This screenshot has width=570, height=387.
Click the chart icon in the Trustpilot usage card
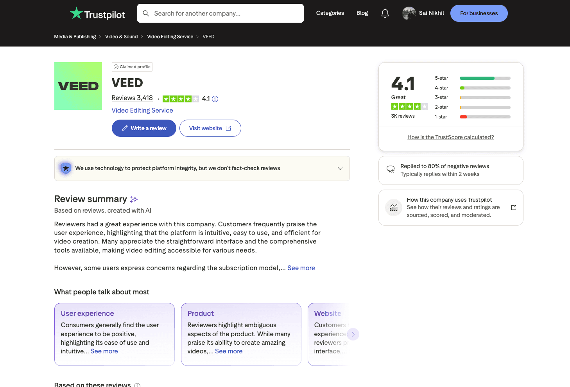point(394,208)
